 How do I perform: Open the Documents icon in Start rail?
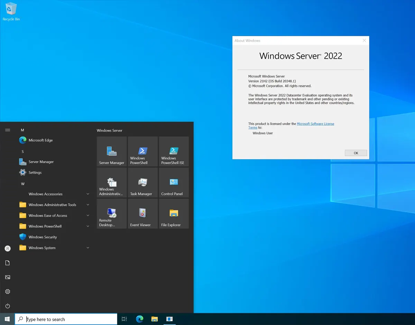(8, 263)
